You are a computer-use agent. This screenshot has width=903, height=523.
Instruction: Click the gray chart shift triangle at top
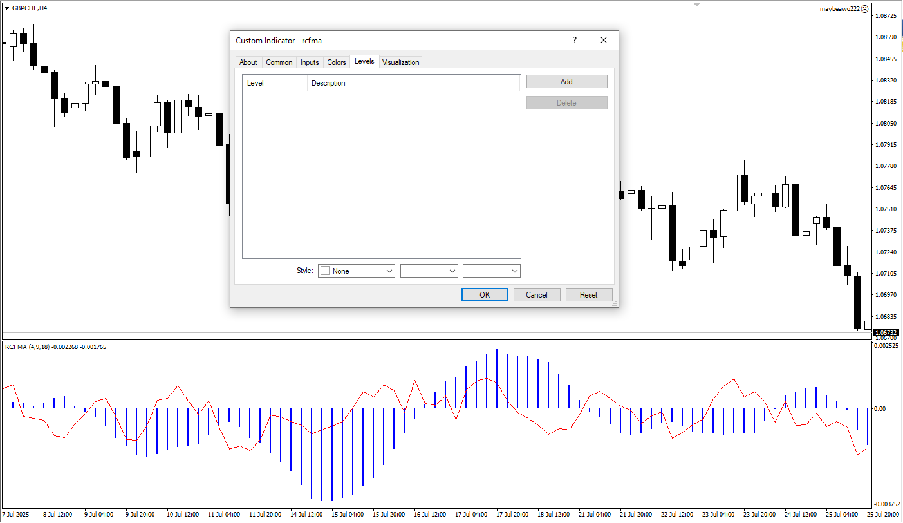696,5
